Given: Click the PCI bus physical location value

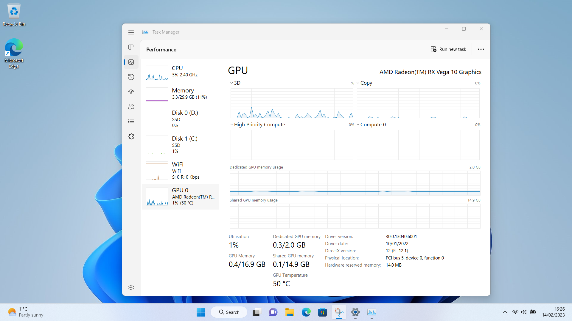Looking at the screenshot, I should [415, 258].
